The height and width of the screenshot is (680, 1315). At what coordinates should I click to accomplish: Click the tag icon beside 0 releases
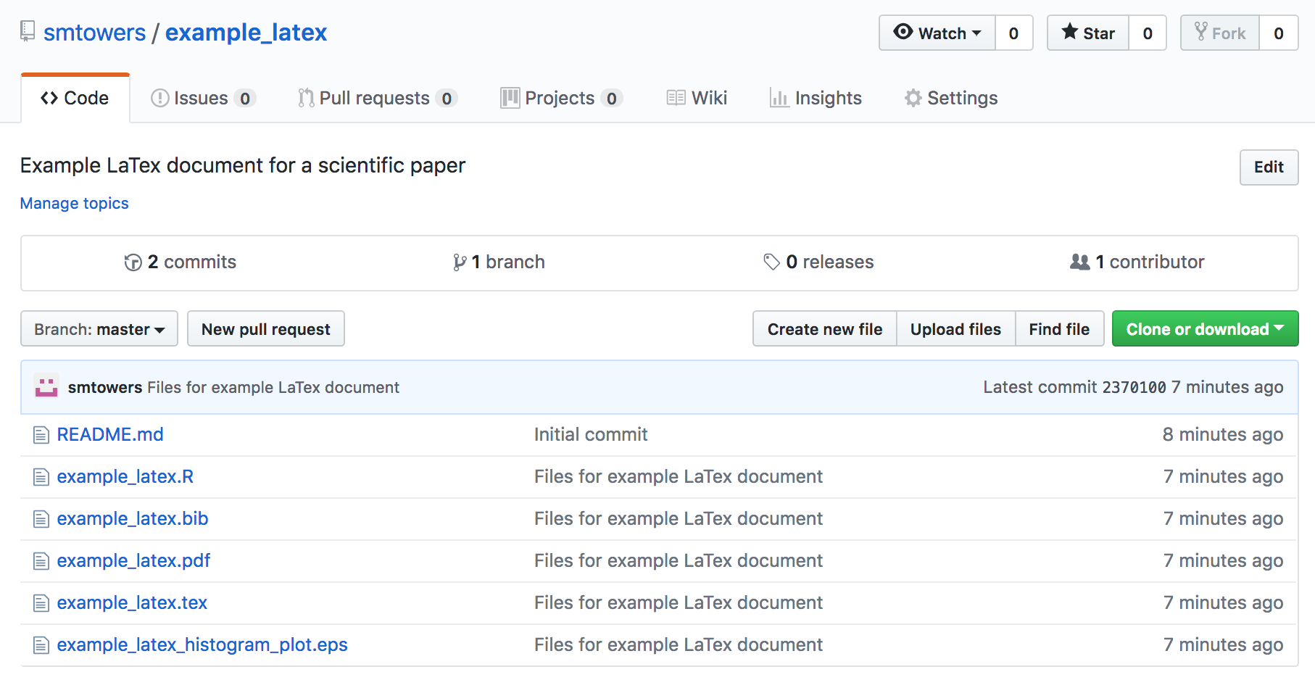(x=771, y=262)
